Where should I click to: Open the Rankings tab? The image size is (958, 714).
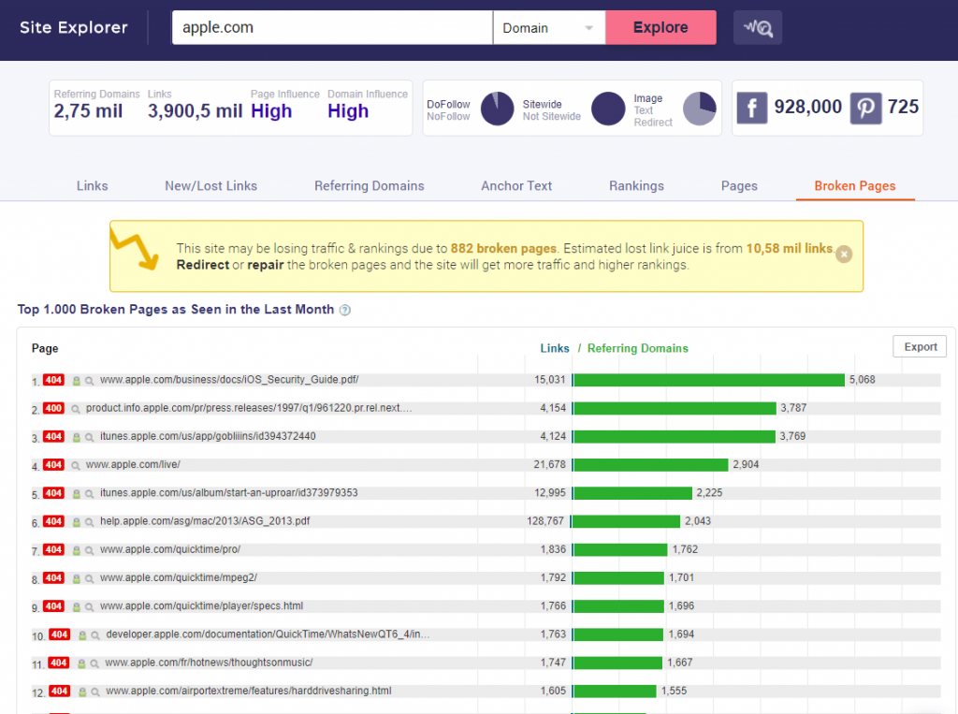[636, 186]
